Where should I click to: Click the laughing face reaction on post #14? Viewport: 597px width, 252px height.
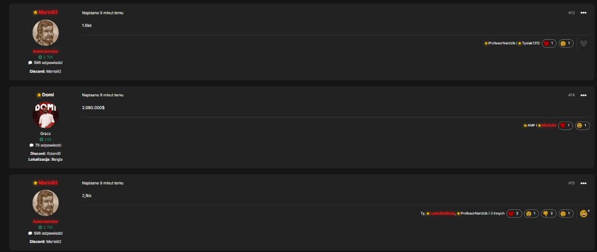tap(583, 126)
